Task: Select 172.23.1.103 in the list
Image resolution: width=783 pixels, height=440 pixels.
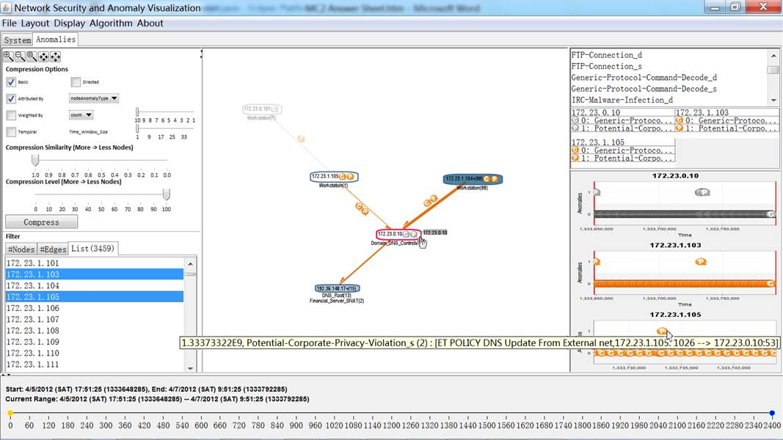Action: 95,274
